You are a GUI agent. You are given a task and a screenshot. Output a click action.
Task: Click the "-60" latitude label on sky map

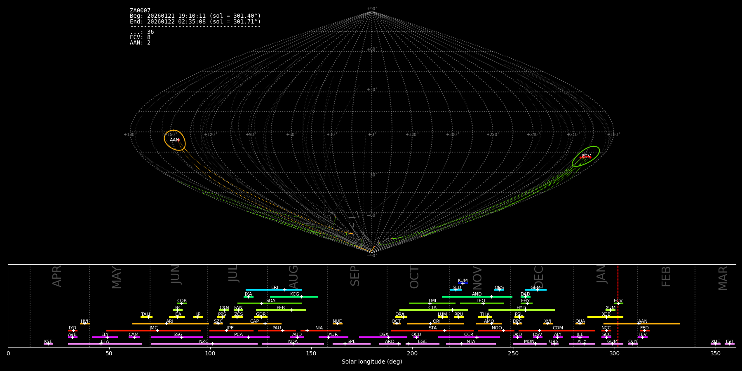(371, 216)
